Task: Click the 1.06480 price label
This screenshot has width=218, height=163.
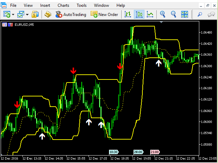Action: pos(206,33)
